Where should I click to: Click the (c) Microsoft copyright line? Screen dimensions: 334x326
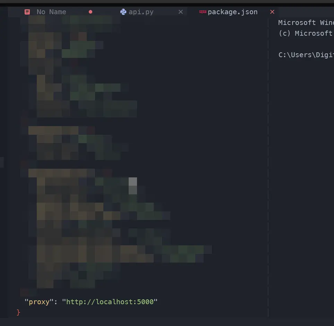click(x=306, y=33)
